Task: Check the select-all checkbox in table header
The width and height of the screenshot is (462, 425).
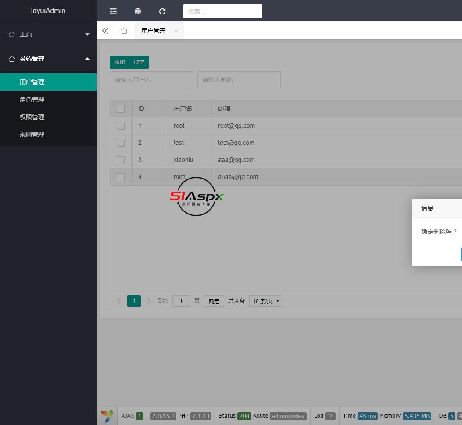Action: click(x=121, y=109)
